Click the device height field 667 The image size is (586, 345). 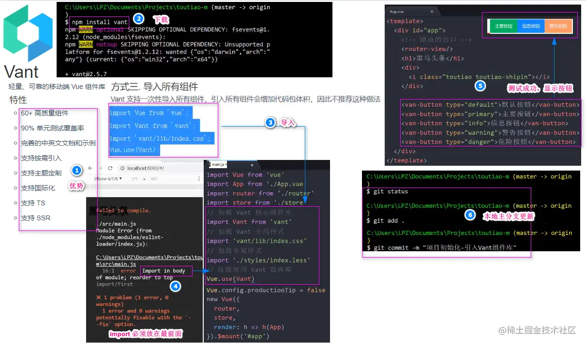pyautogui.click(x=154, y=179)
